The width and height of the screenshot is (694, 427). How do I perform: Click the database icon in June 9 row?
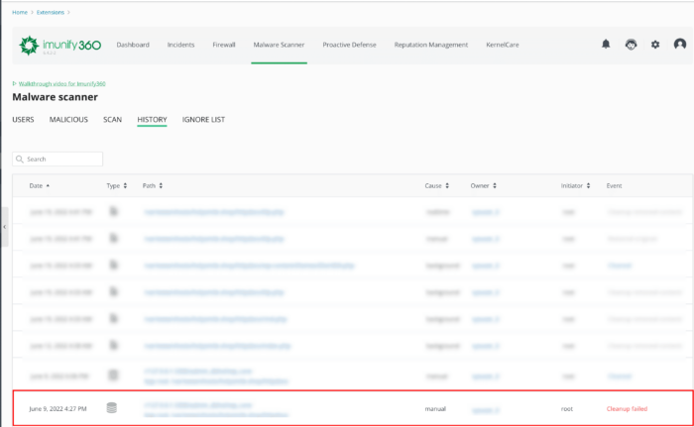112,407
